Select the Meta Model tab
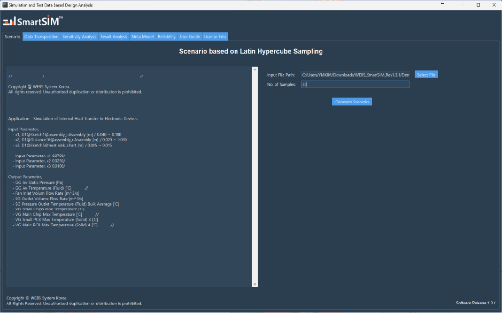The image size is (502, 313). [142, 37]
